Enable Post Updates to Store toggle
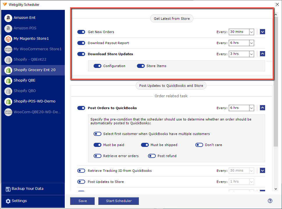282x209 pixels. tap(81, 182)
